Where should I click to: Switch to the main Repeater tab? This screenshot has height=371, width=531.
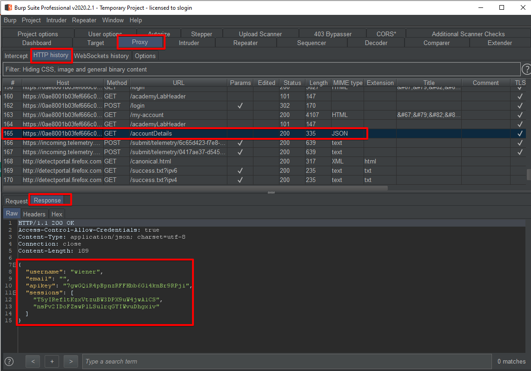coord(245,43)
